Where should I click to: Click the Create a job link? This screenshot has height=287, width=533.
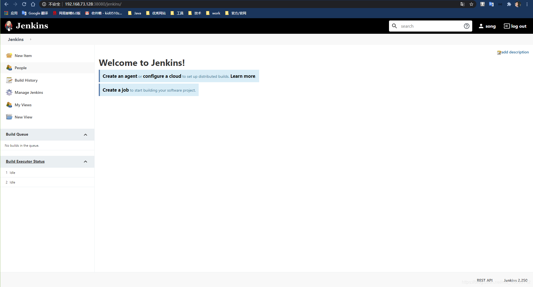[116, 90]
